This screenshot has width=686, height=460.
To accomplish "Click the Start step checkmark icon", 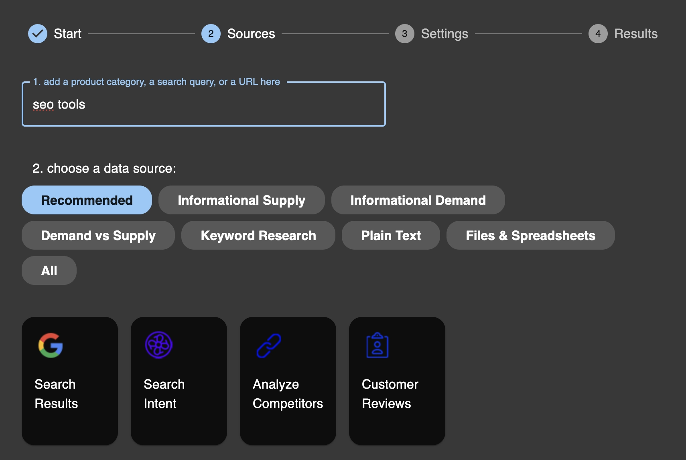I will (x=38, y=34).
